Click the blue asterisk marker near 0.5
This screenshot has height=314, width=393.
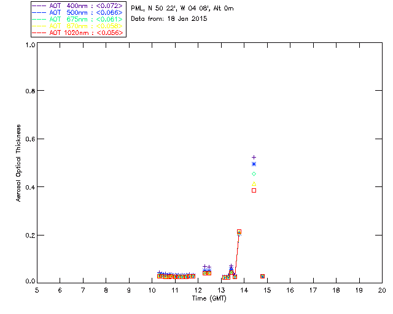[x=254, y=164]
